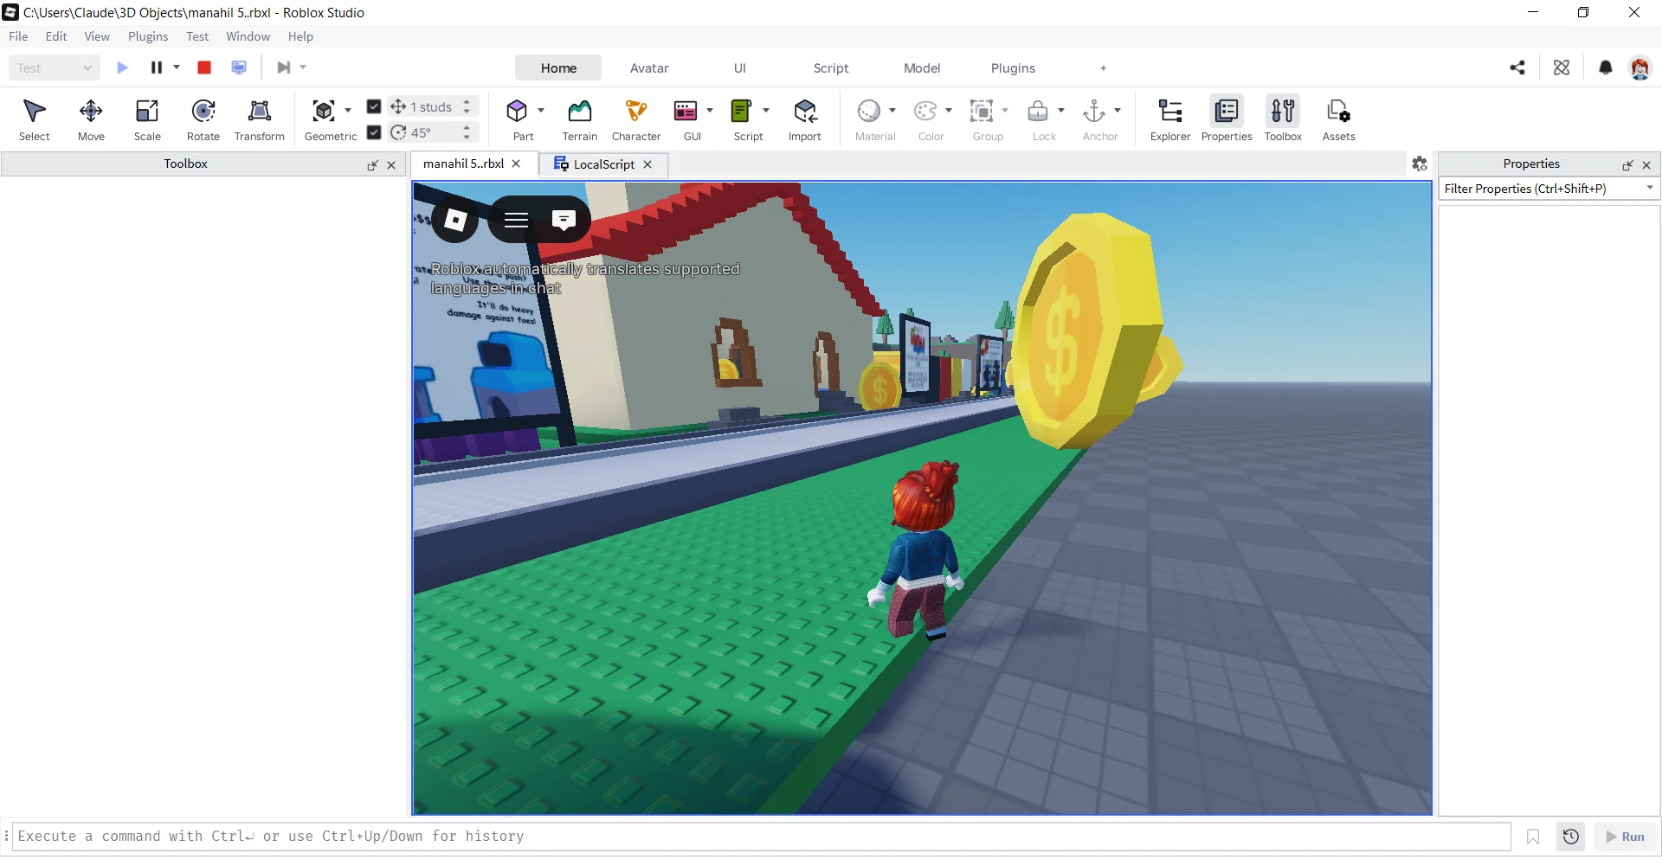
Task: Insert a new Part
Action: click(x=517, y=111)
